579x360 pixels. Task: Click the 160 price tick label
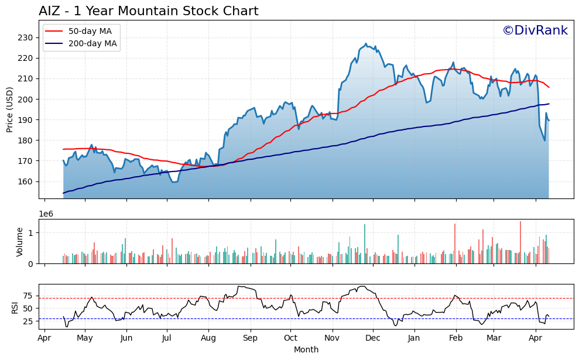click(25, 181)
